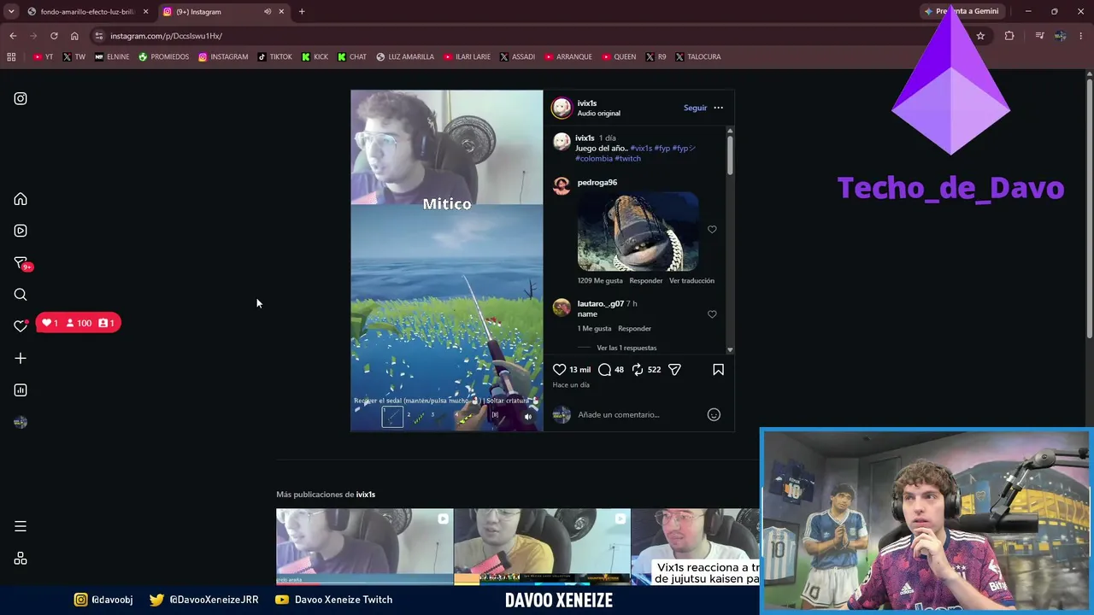Create a new post with plus icon
Screen dimensions: 1094x615
[x=21, y=359]
